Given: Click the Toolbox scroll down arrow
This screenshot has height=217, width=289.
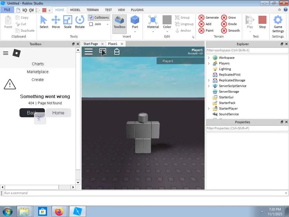Looking at the screenshot, I should click(x=78, y=183).
